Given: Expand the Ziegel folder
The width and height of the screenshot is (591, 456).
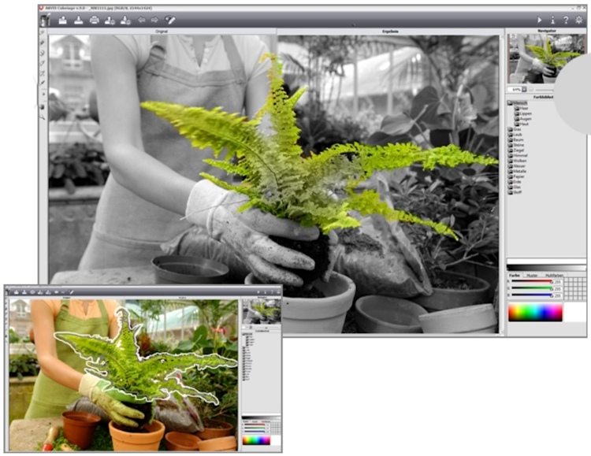Looking at the screenshot, I should pyautogui.click(x=510, y=150).
